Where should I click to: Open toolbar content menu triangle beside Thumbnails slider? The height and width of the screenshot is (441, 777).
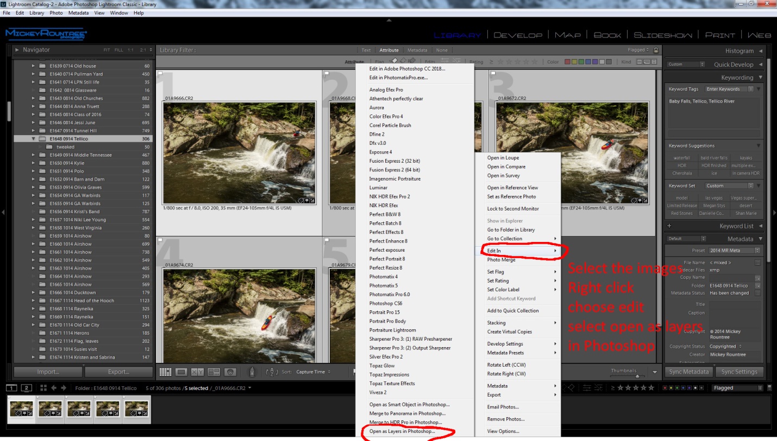[x=655, y=372]
